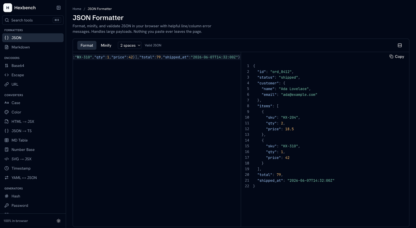Focus the Search tools field

pyautogui.click(x=33, y=20)
